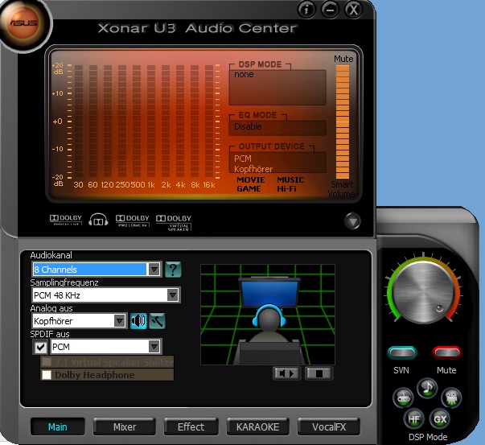Screen dimensions: 485x445
Task: Click the Dolby Pro Logic IIx logo
Action: click(133, 221)
